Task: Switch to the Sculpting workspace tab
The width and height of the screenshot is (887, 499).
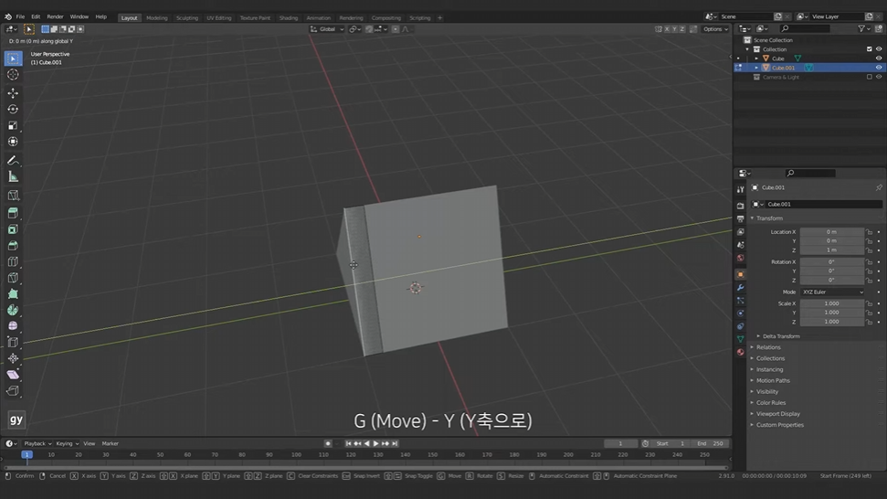Action: tap(186, 18)
